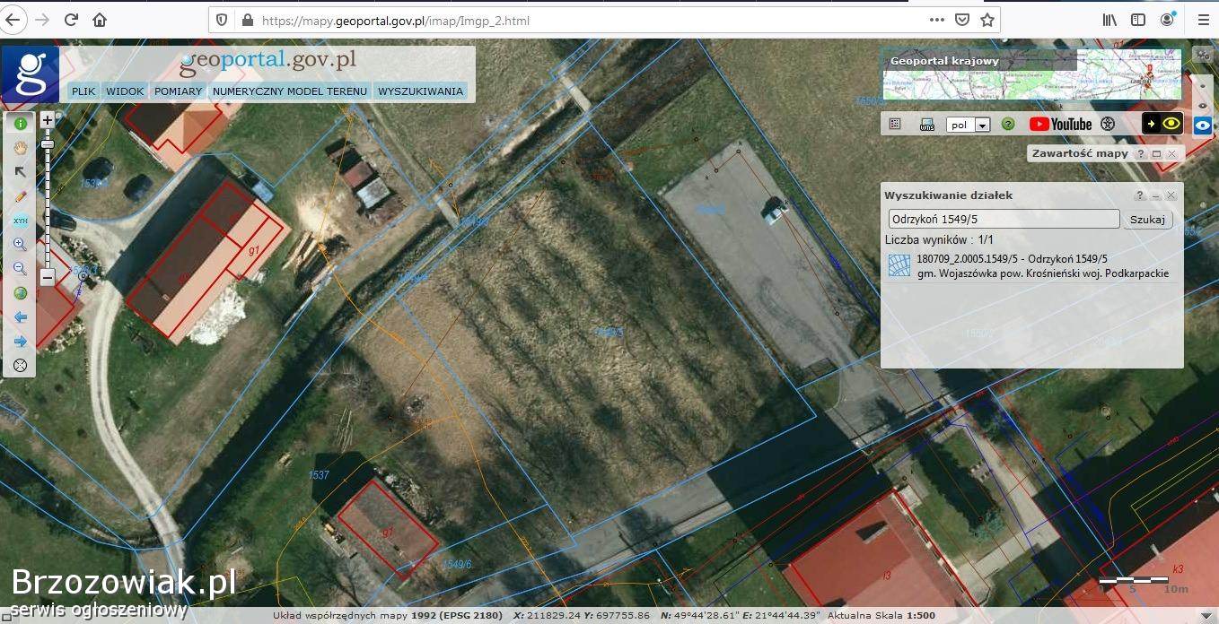The height and width of the screenshot is (624, 1219).
Task: Toggle the blue eye accessibility button
Action: click(x=1203, y=126)
